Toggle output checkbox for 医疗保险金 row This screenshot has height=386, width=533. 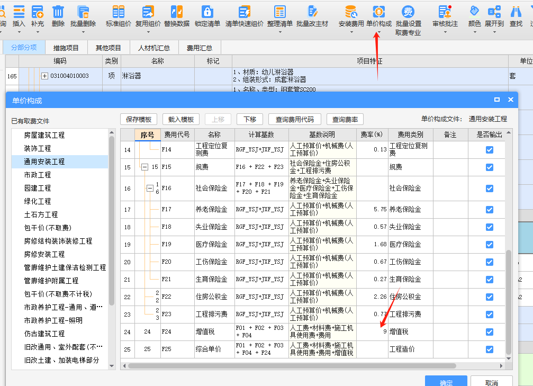[490, 245]
